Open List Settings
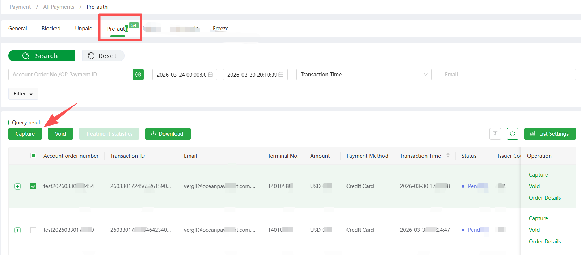This screenshot has width=581, height=255. (550, 134)
